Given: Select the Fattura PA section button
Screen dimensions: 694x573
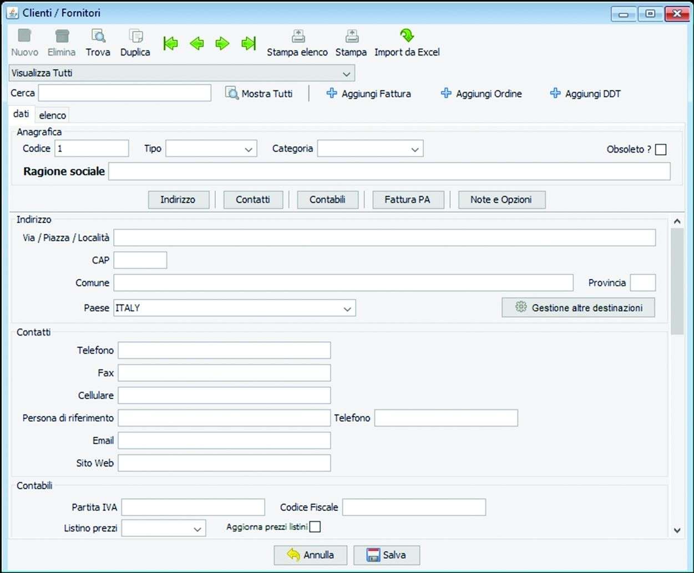Looking at the screenshot, I should tap(407, 200).
